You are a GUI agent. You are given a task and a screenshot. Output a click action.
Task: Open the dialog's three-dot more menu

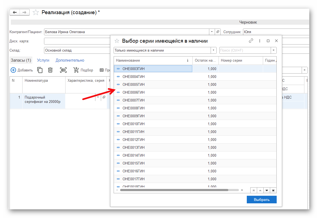click(260, 41)
